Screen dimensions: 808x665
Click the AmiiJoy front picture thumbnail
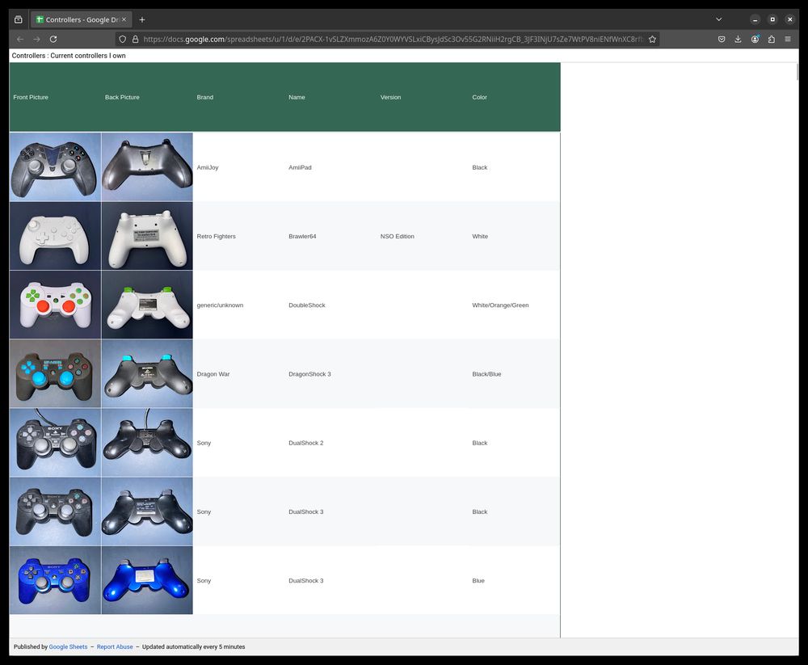tap(55, 167)
